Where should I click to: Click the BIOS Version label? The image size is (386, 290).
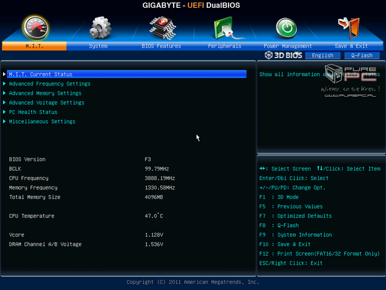point(27,159)
